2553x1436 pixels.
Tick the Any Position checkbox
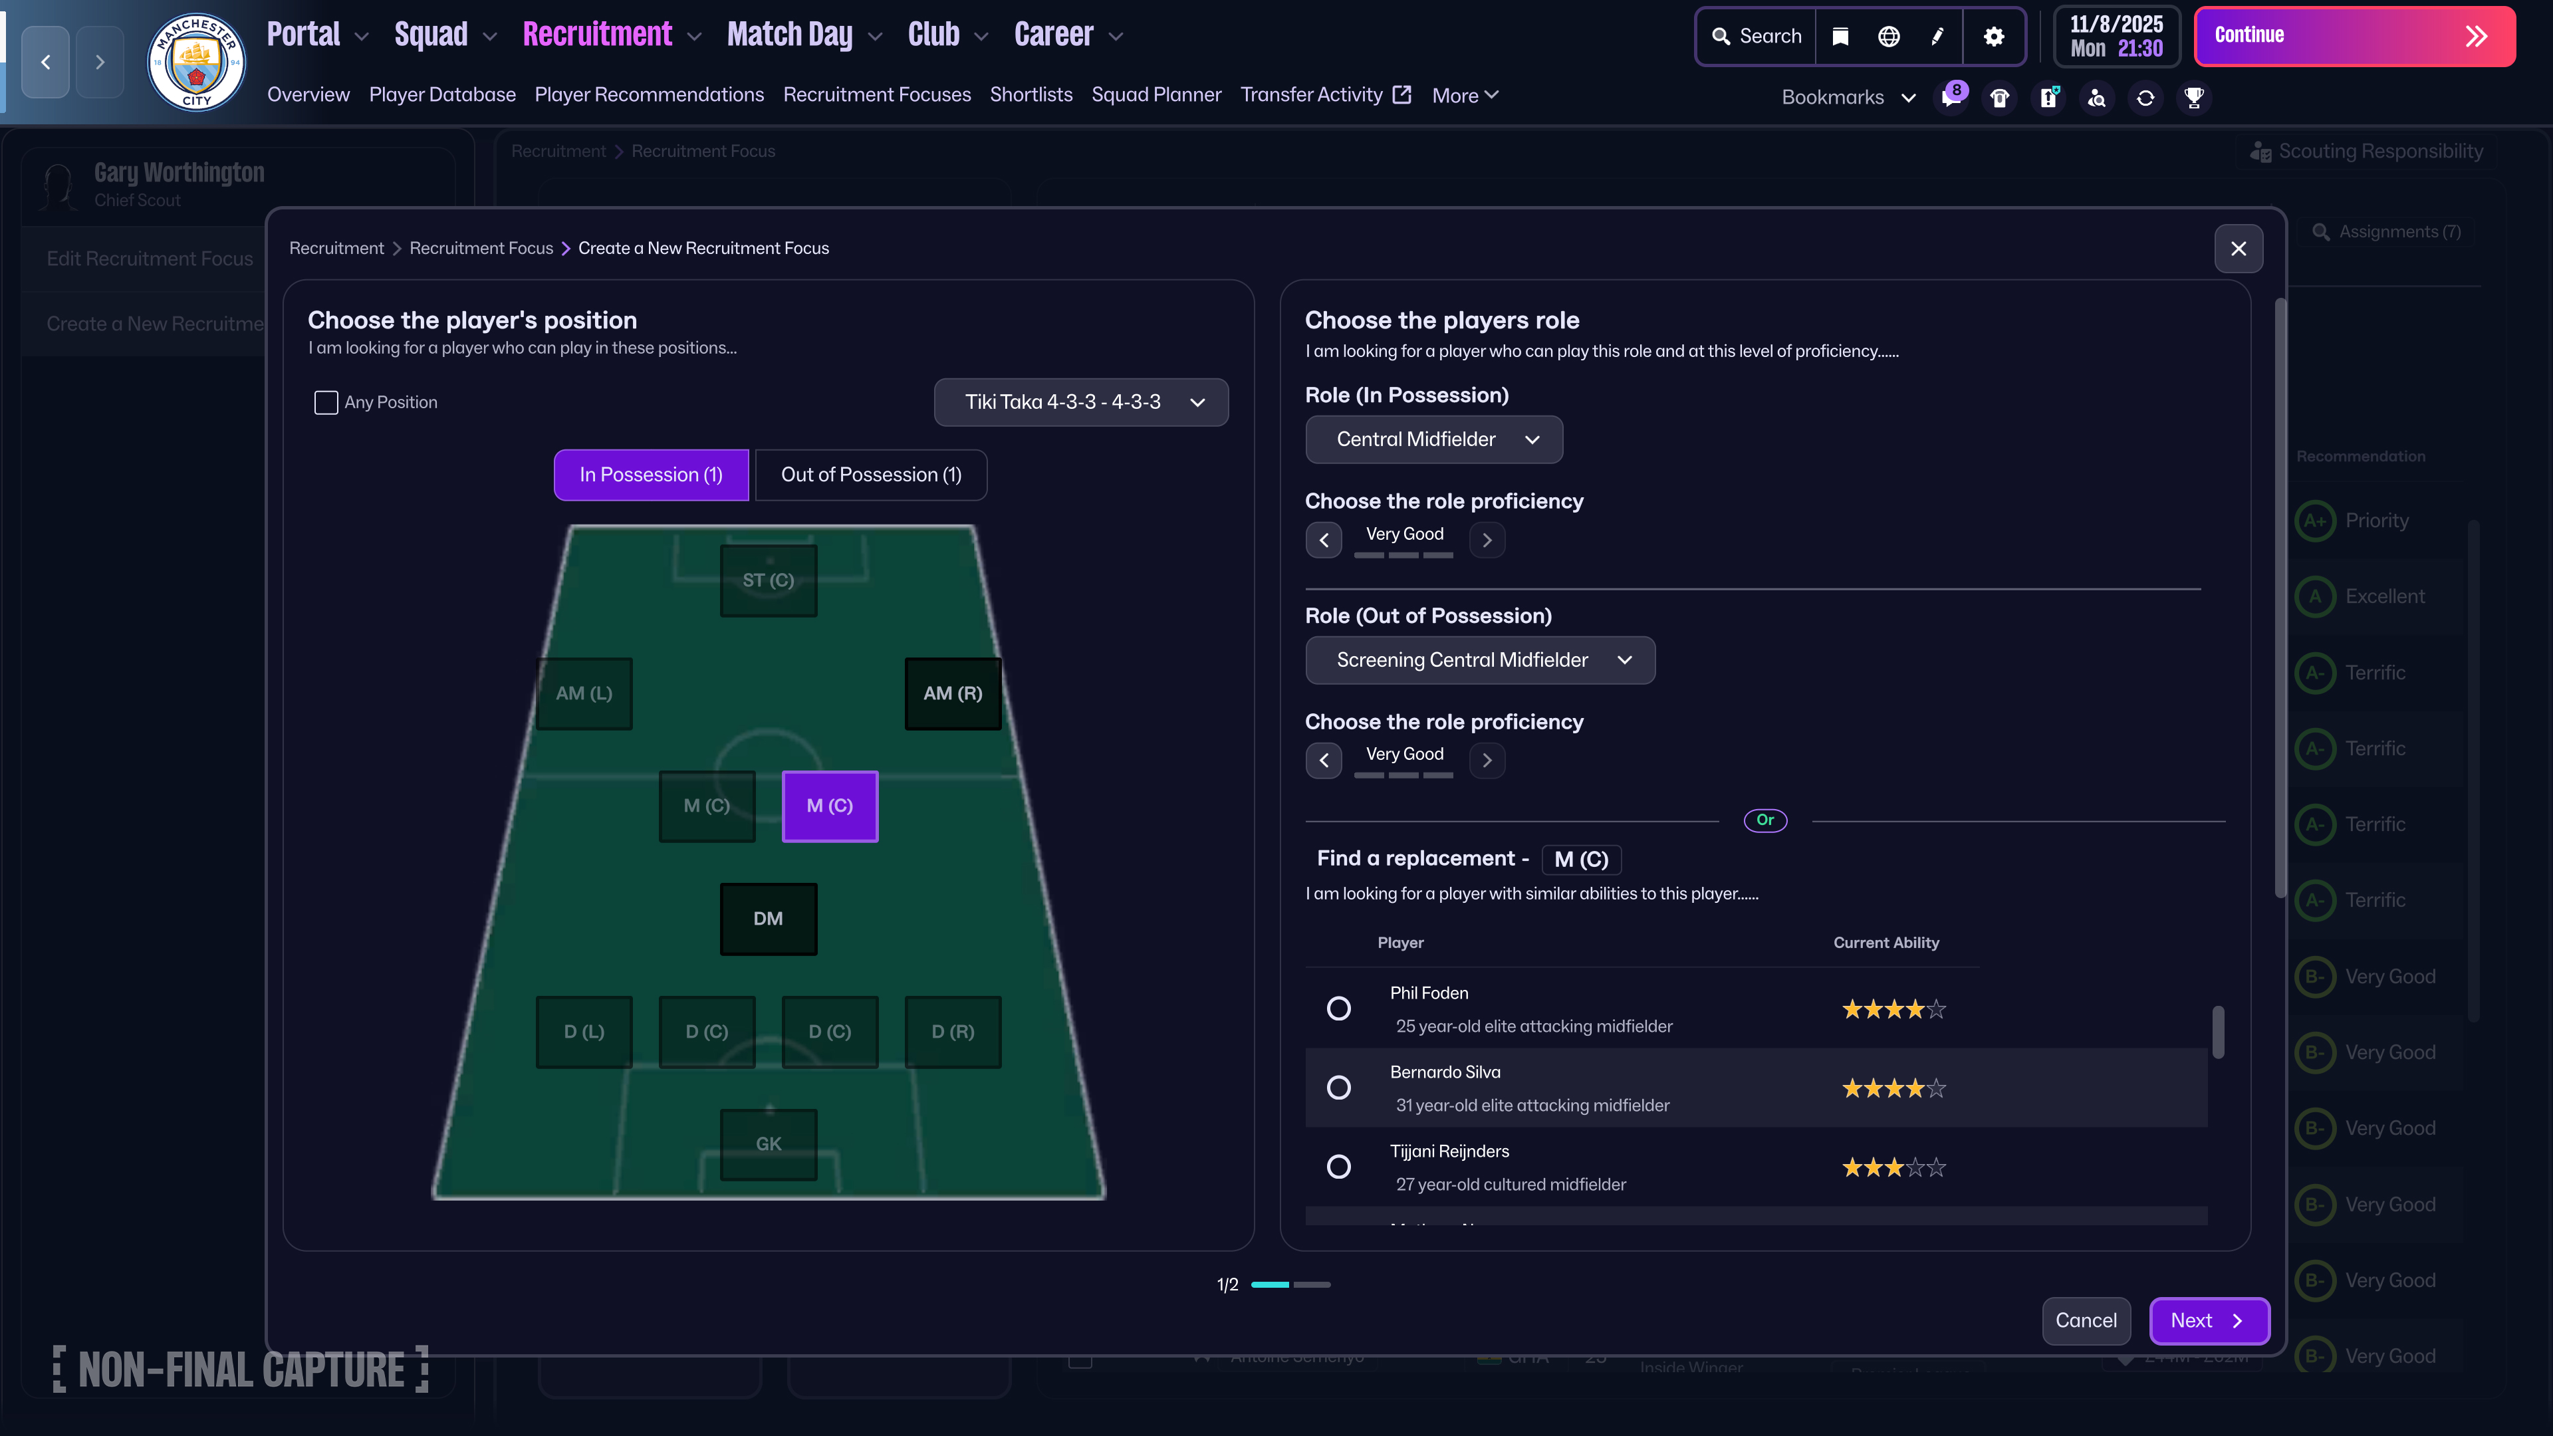point(326,402)
